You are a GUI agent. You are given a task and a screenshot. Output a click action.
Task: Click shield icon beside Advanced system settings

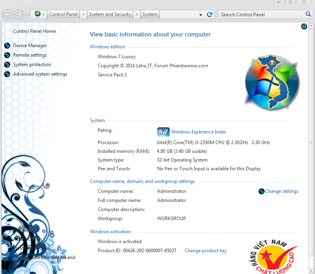[7, 74]
